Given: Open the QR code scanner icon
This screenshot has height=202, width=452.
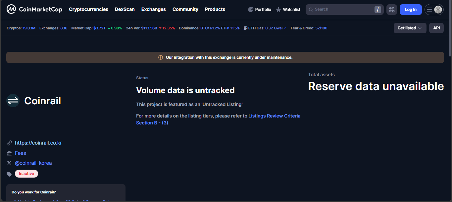Looking at the screenshot, I should click(392, 10).
